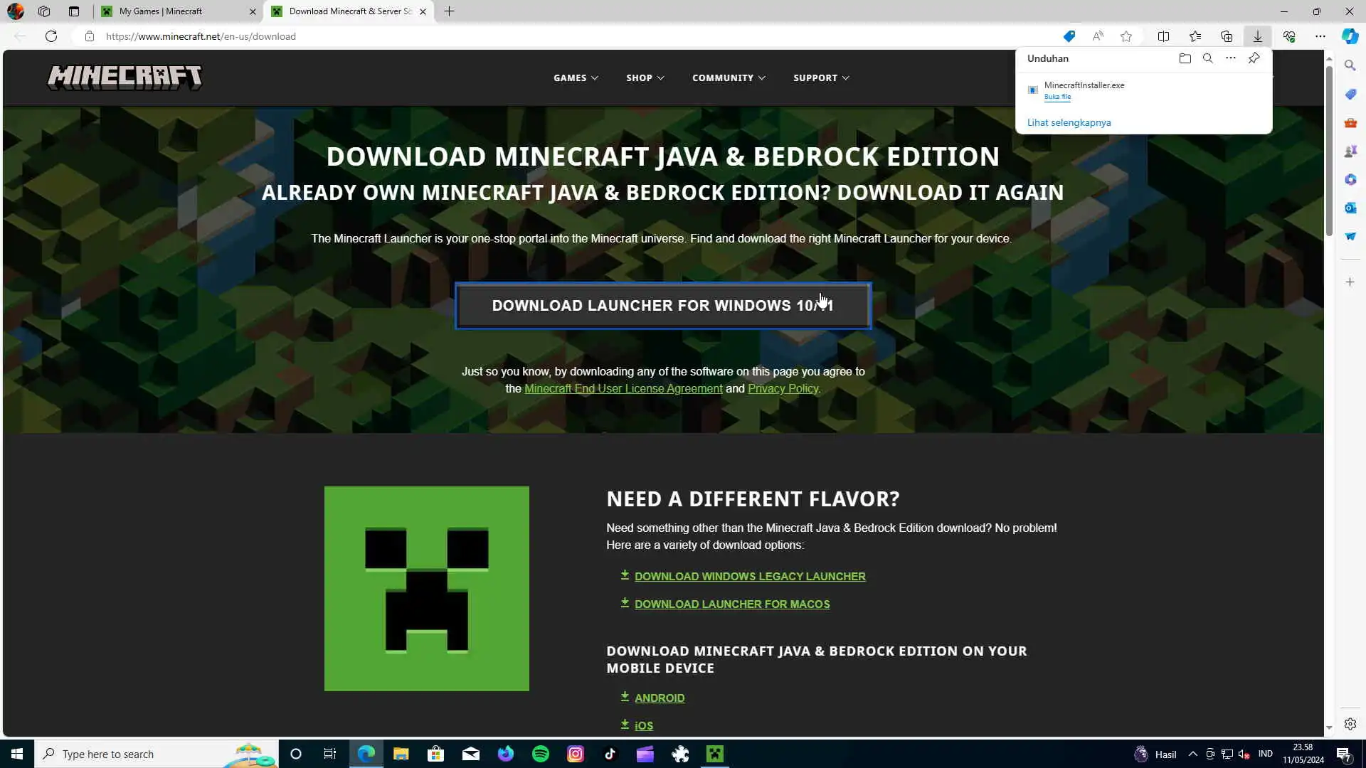Screen dimensions: 1366x768
Task: Refresh the page
Action: point(51,36)
